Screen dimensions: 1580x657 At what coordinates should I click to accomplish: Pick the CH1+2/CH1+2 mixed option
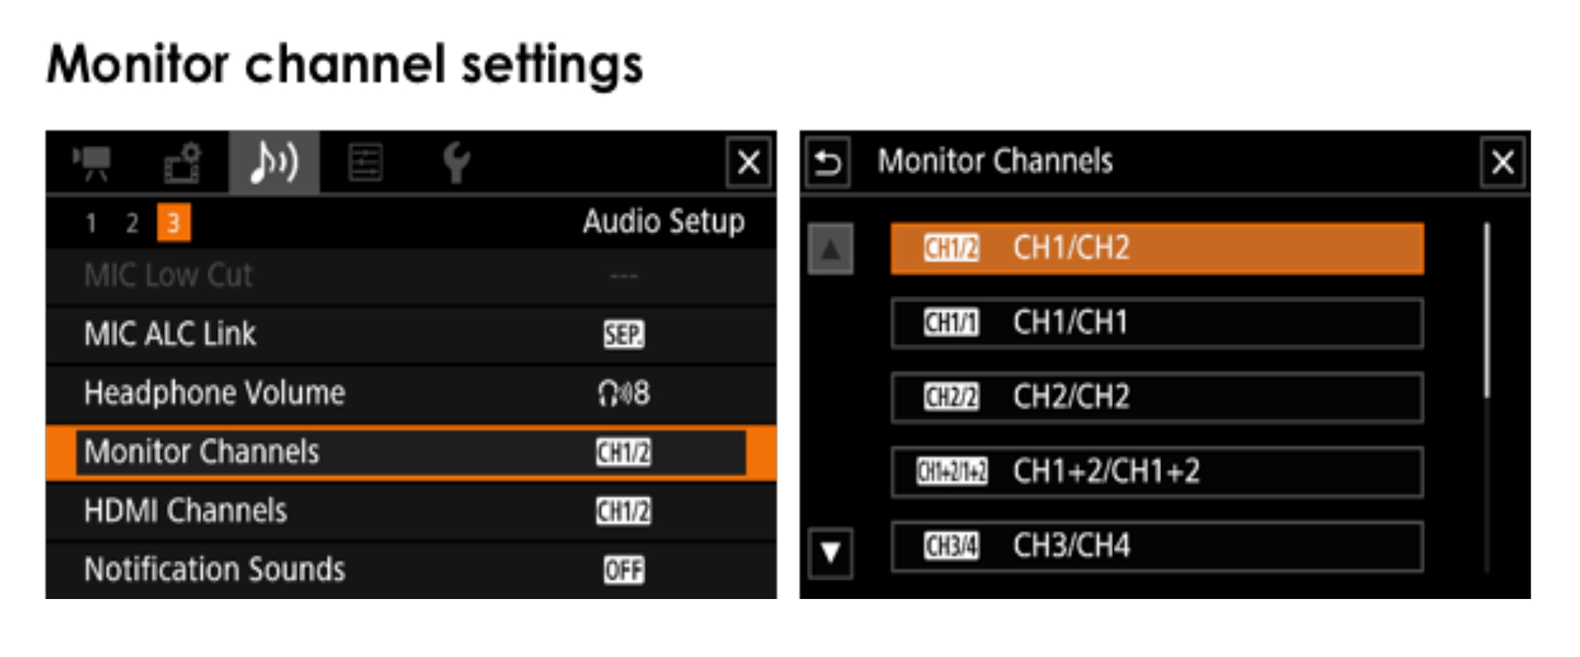point(1156,472)
